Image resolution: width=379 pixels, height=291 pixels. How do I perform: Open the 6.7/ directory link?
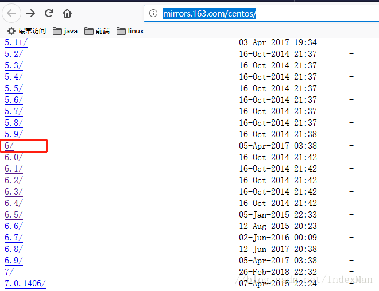(14, 238)
